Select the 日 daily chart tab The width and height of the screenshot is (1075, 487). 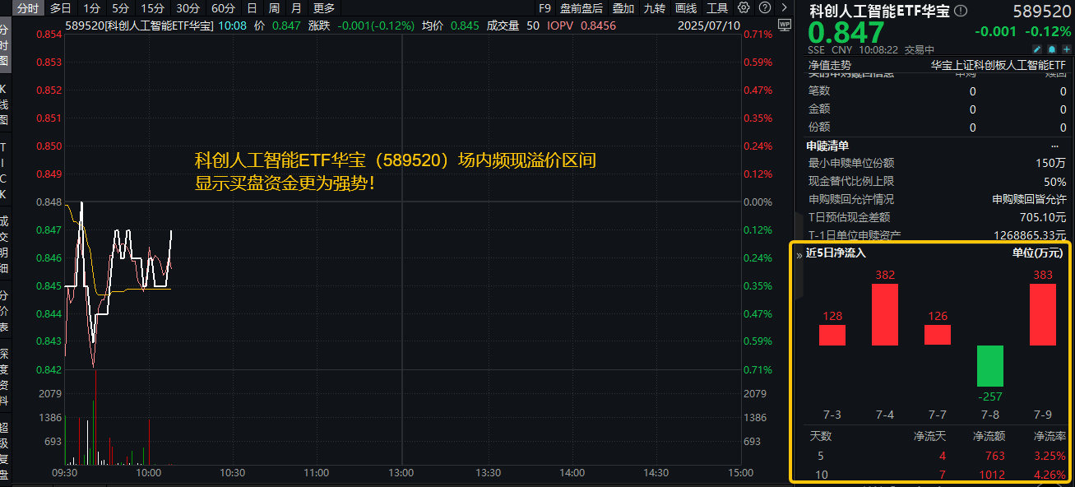(252, 8)
